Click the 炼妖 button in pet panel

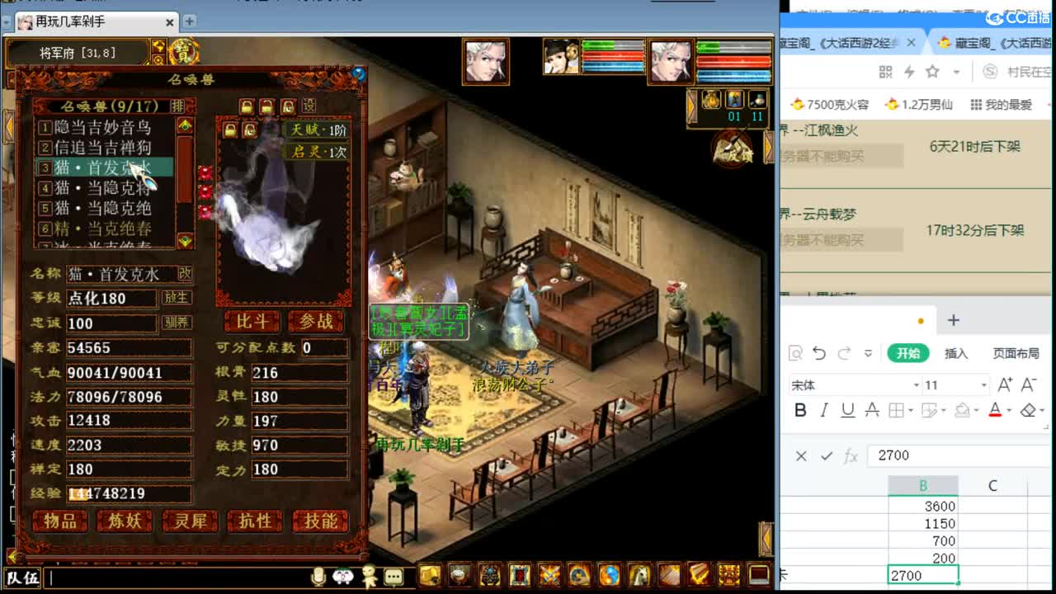pos(125,521)
